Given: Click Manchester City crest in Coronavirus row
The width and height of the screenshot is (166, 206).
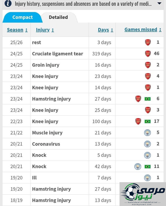Looking at the screenshot, I should [147, 144].
